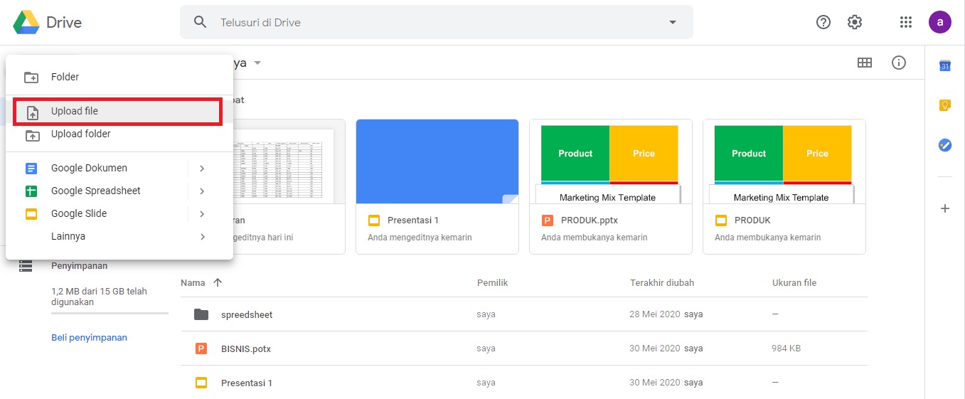
Task: Choose Upload folder menu entry
Action: [x=119, y=134]
